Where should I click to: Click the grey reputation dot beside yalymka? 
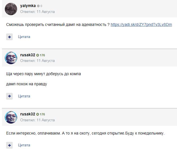[38, 6]
